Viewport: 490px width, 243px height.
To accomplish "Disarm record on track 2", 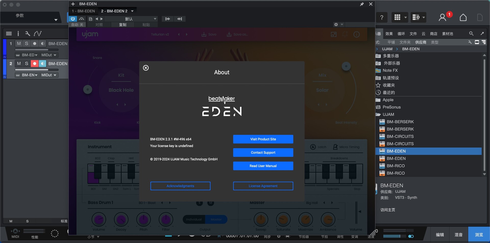I will (34, 64).
